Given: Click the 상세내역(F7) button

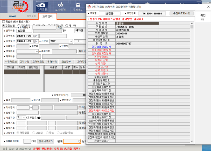Looking at the screenshot, I should (46, 141).
